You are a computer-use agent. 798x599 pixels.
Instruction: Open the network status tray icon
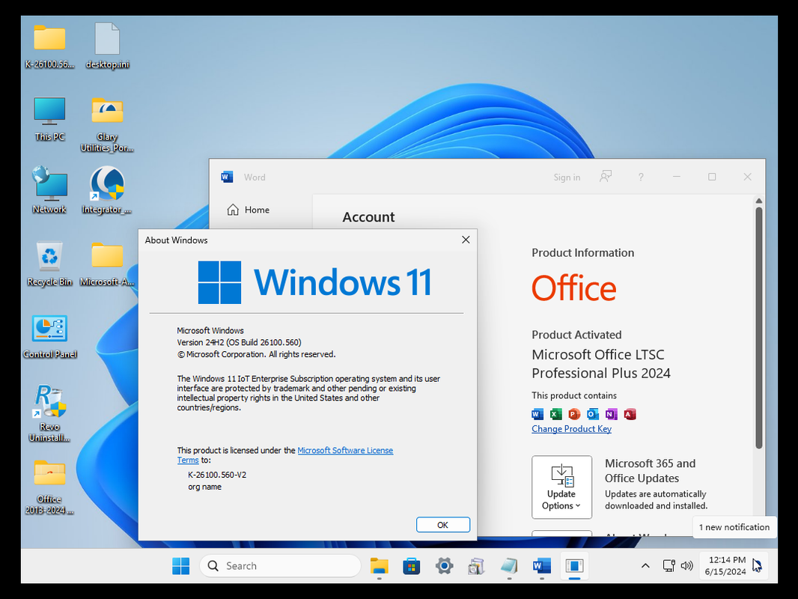[668, 565]
